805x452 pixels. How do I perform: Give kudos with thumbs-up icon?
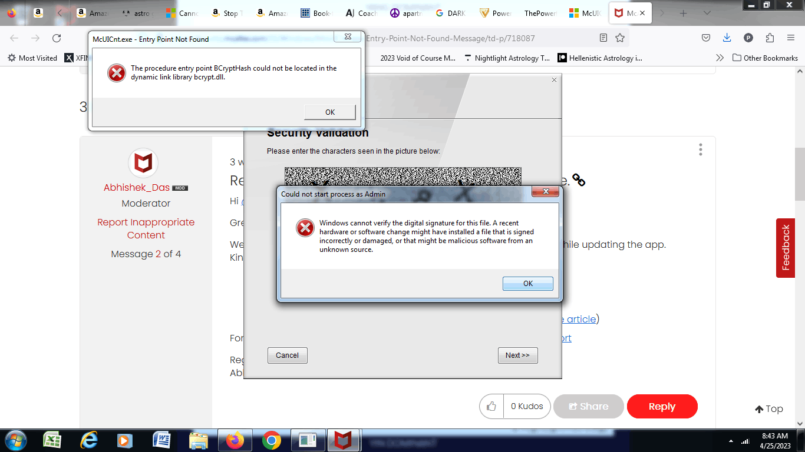491,406
